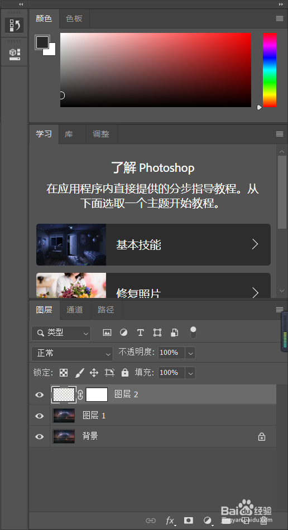The width and height of the screenshot is (288, 530).
Task: Open the 不透明度 slider dropdown arrow
Action: coord(190,353)
